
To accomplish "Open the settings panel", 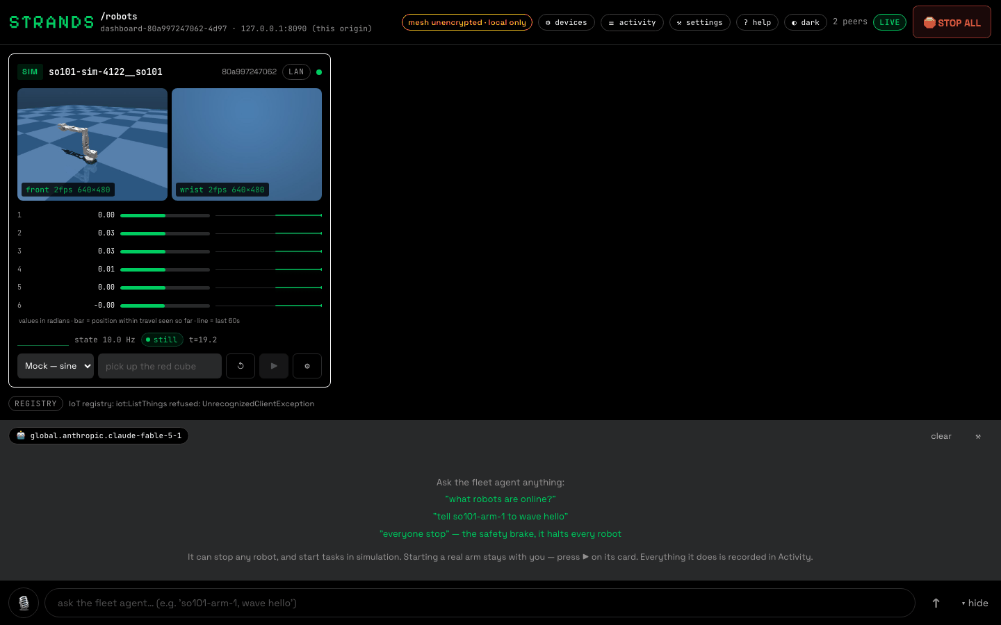I will (700, 22).
